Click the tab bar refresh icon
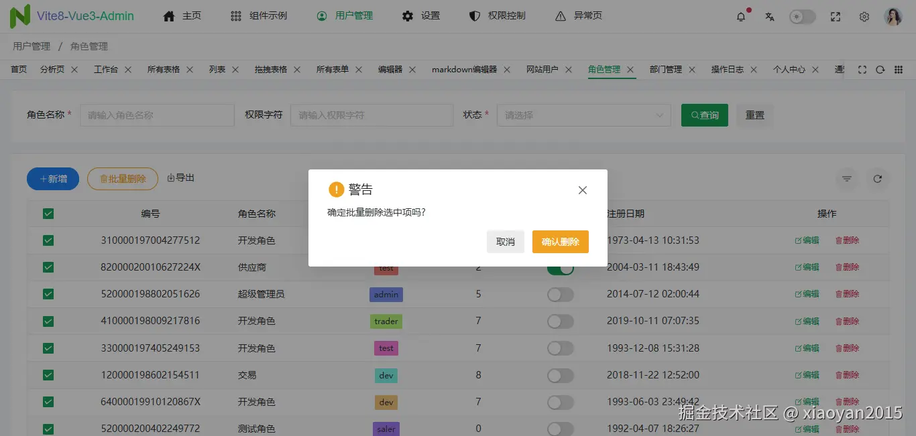Screen dimensions: 916x436 [880, 69]
